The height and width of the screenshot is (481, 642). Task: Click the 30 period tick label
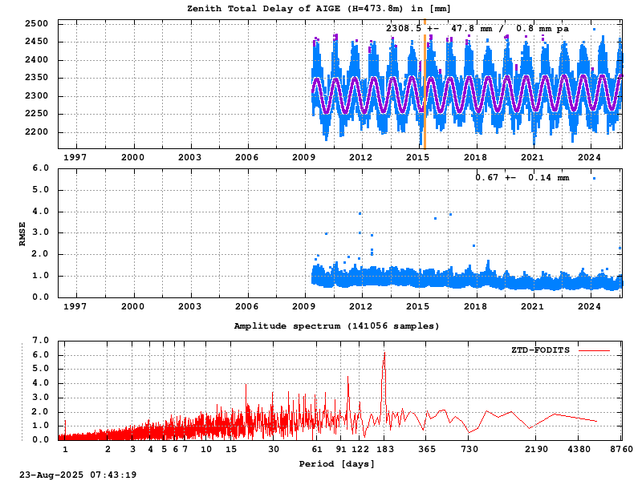click(274, 450)
